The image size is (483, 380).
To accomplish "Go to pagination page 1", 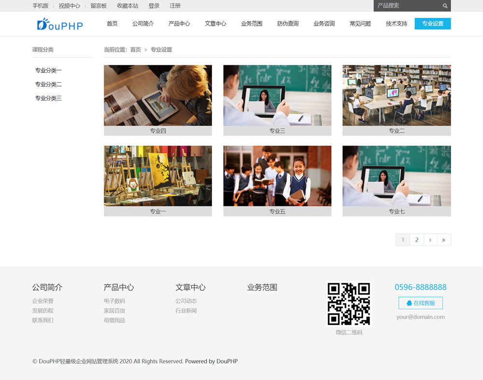I will [x=403, y=240].
